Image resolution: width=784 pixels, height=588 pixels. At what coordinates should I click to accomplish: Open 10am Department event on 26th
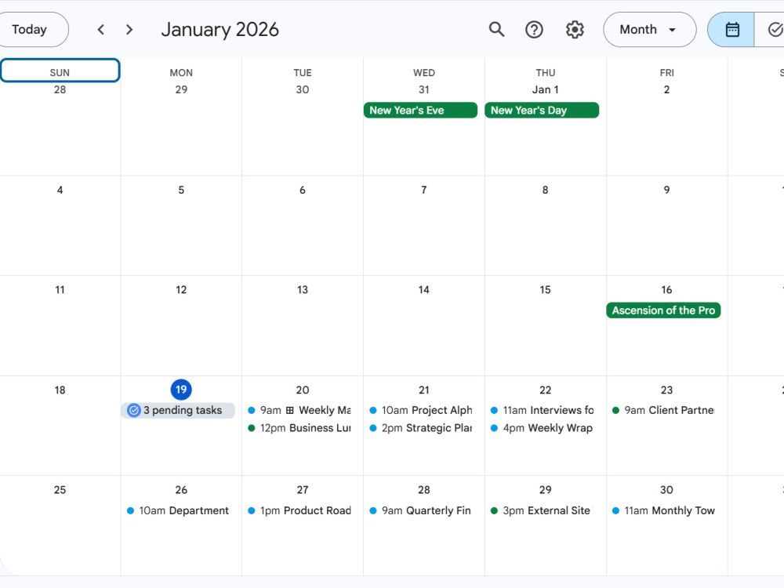178,510
